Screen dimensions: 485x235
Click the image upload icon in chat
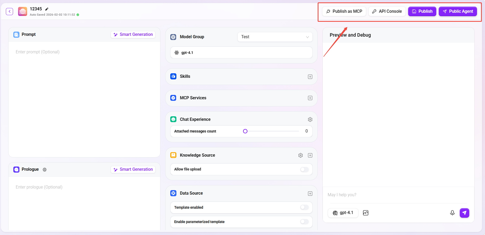366,213
